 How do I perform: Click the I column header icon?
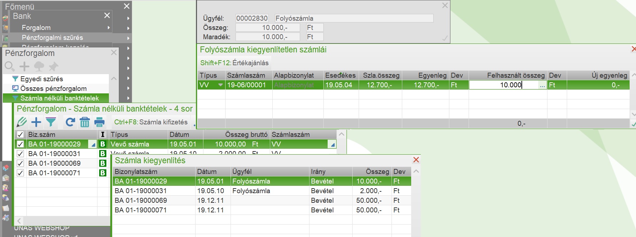pos(103,134)
